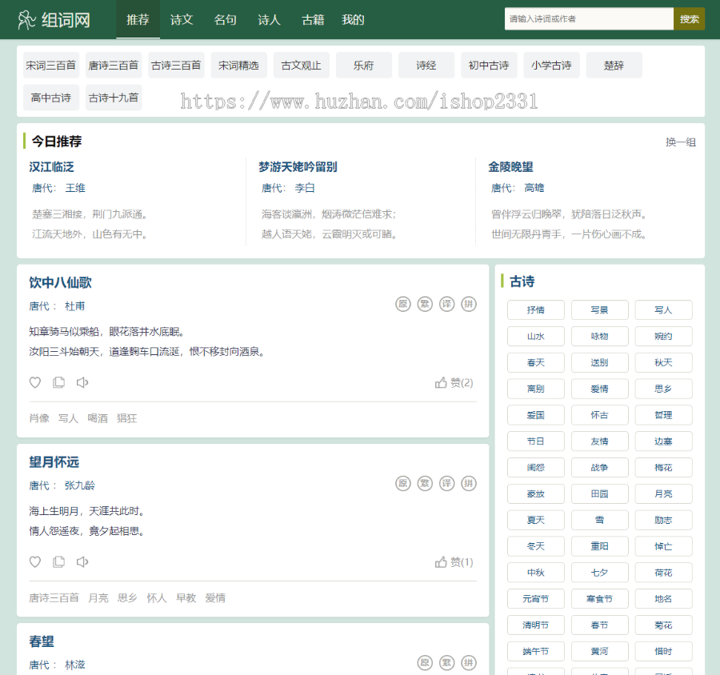Focus the poem or author search field

588,19
